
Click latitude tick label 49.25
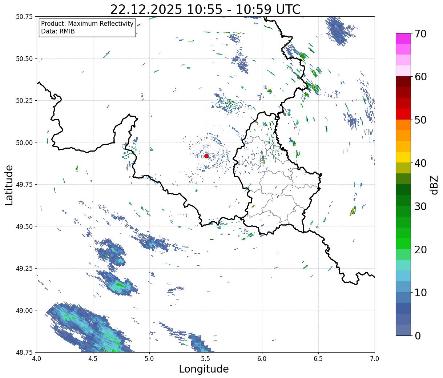pos(24,269)
